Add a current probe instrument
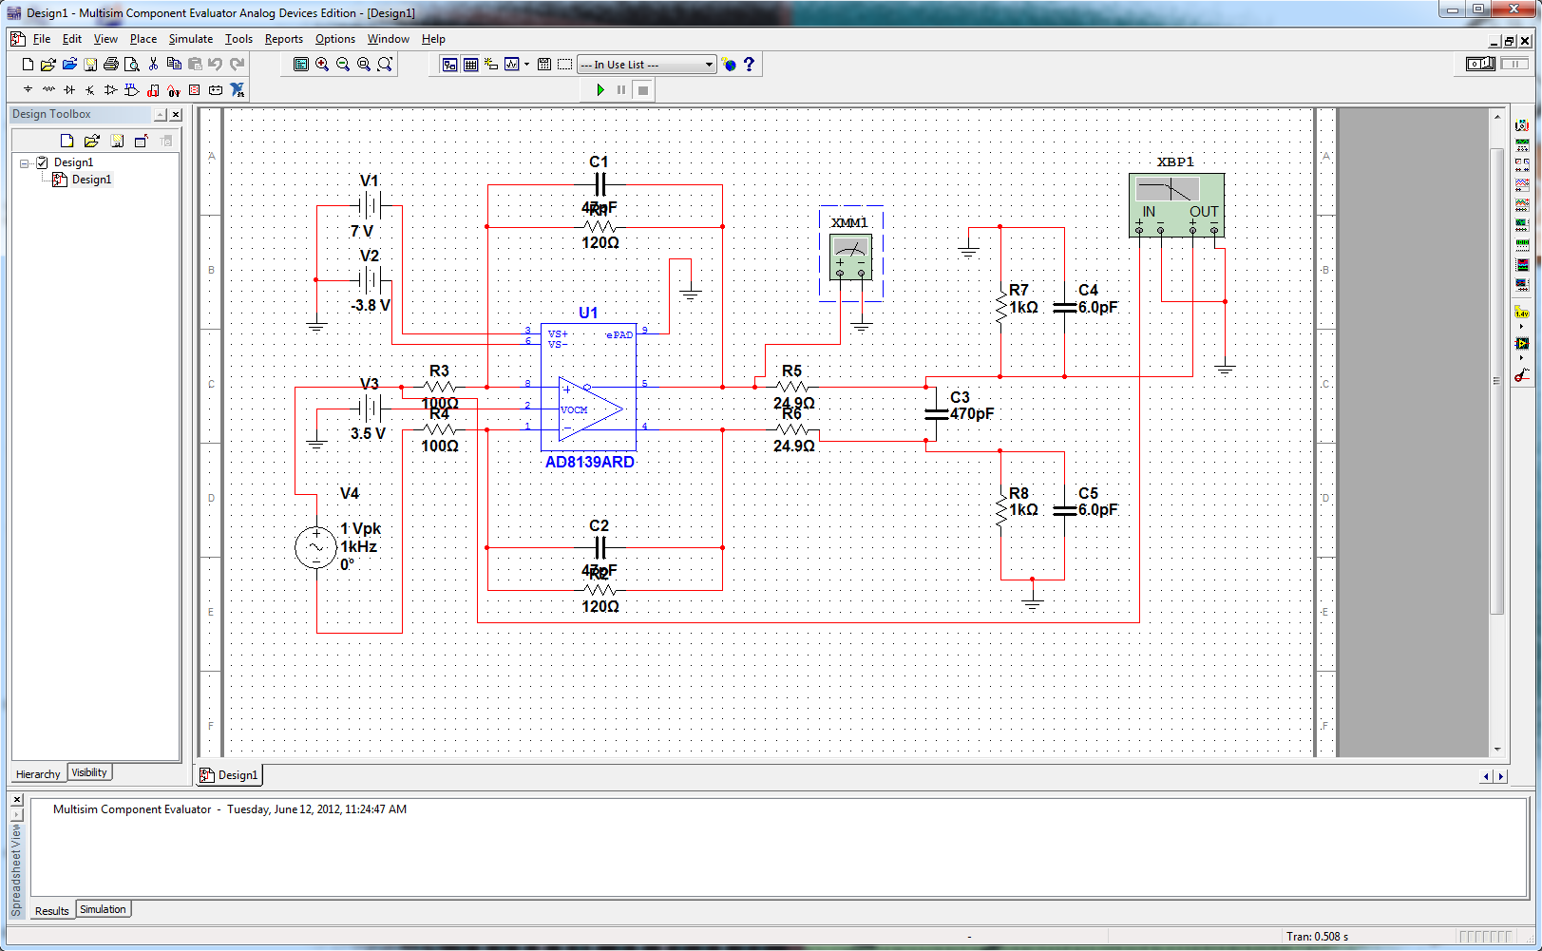The height and width of the screenshot is (951, 1542). (1522, 375)
